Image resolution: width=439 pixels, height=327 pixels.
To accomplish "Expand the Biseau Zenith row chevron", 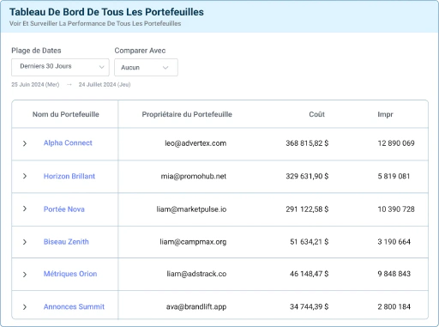I will point(25,242).
